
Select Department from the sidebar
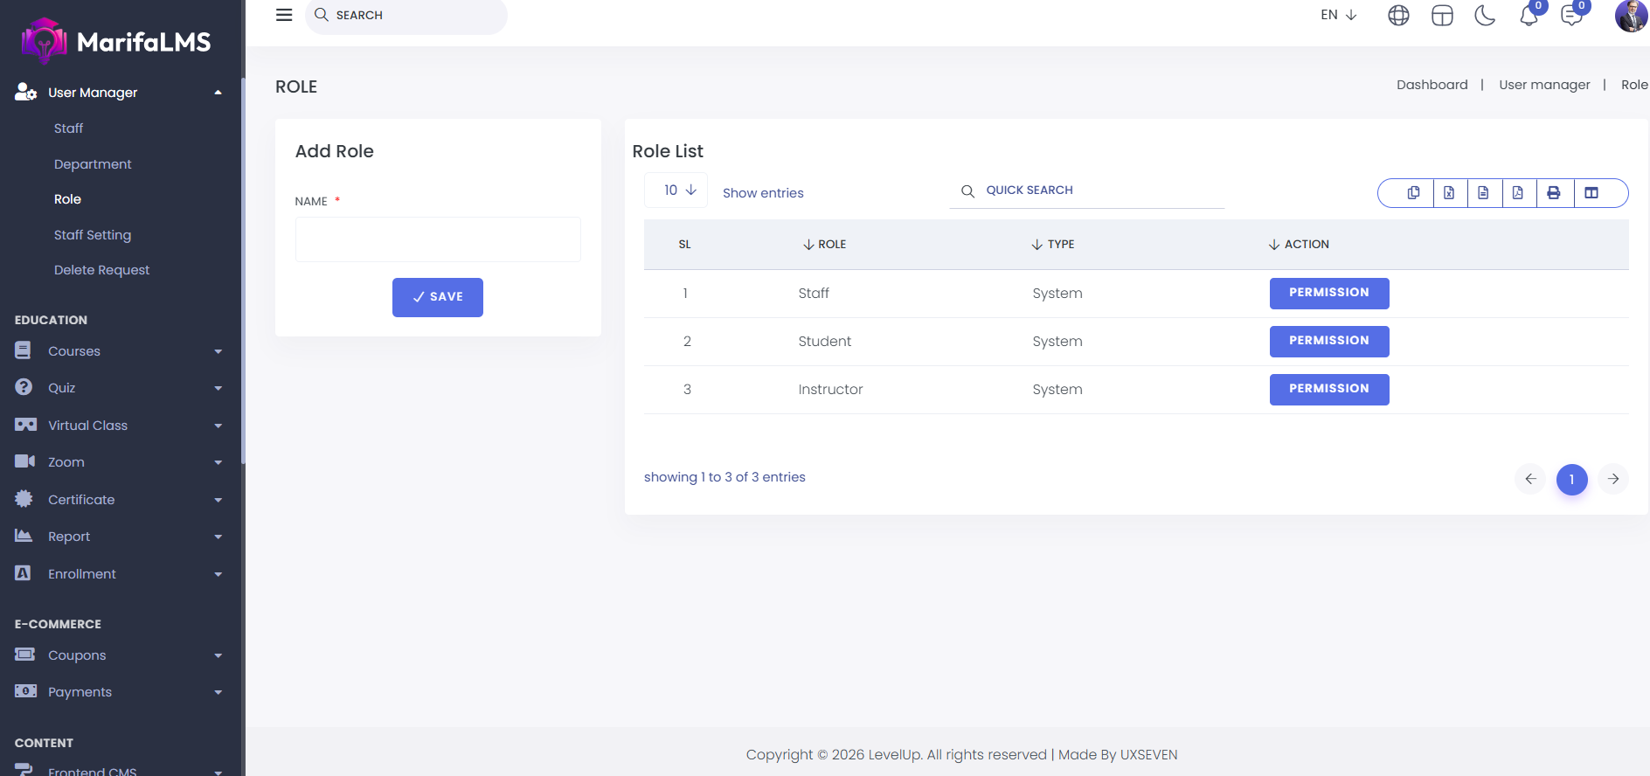[x=93, y=164]
